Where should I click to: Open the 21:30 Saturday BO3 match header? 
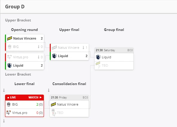click(x=114, y=50)
